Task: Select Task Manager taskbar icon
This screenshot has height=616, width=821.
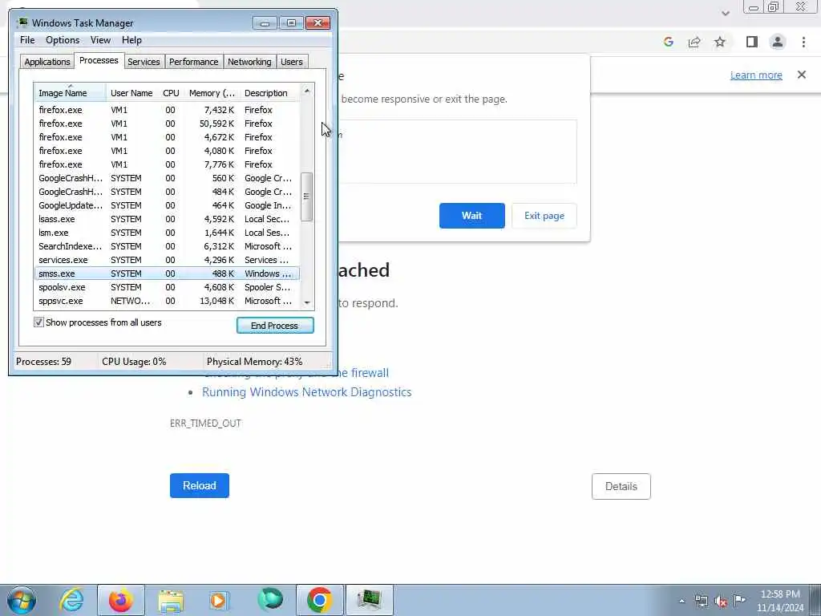Action: [369, 600]
